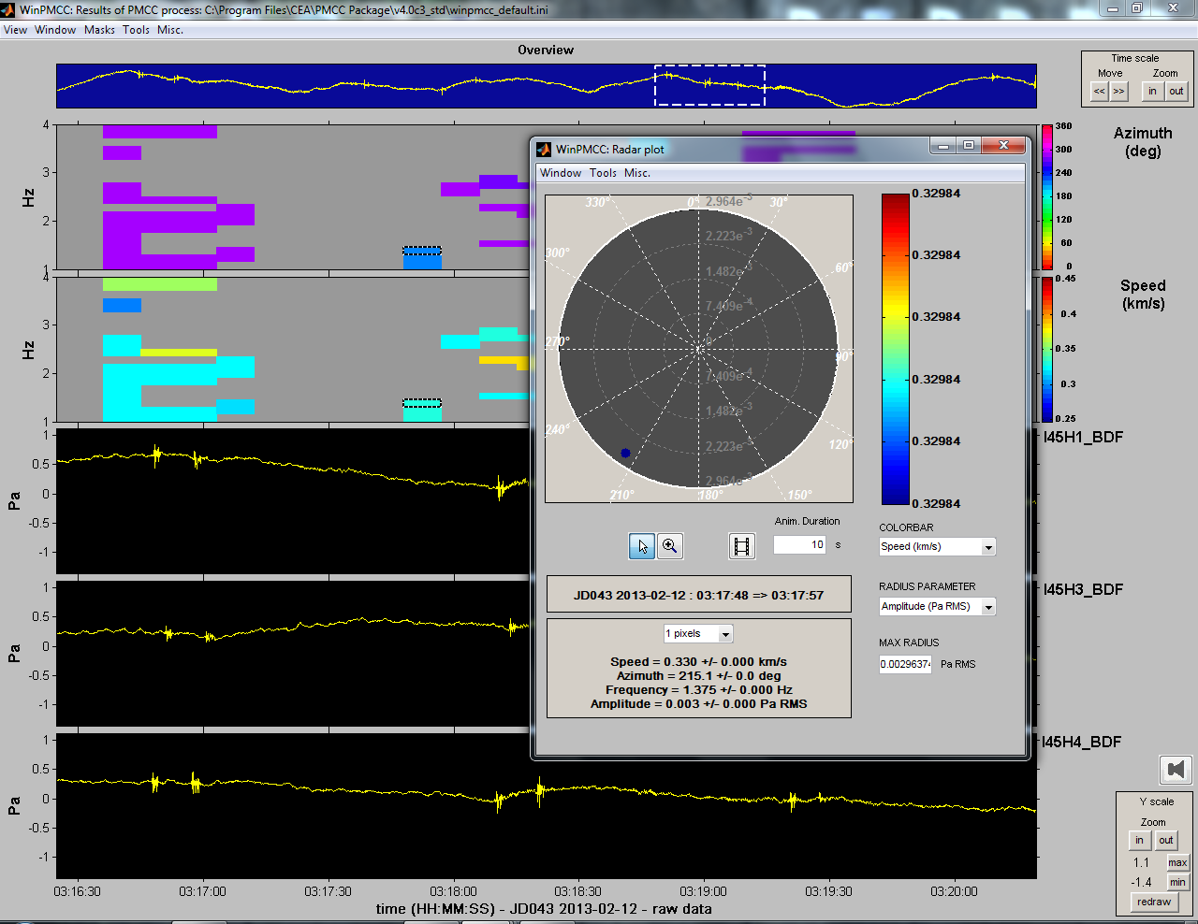This screenshot has width=1198, height=924.
Task: Click the blue detection dot on the radar plot
Action: pyautogui.click(x=625, y=453)
